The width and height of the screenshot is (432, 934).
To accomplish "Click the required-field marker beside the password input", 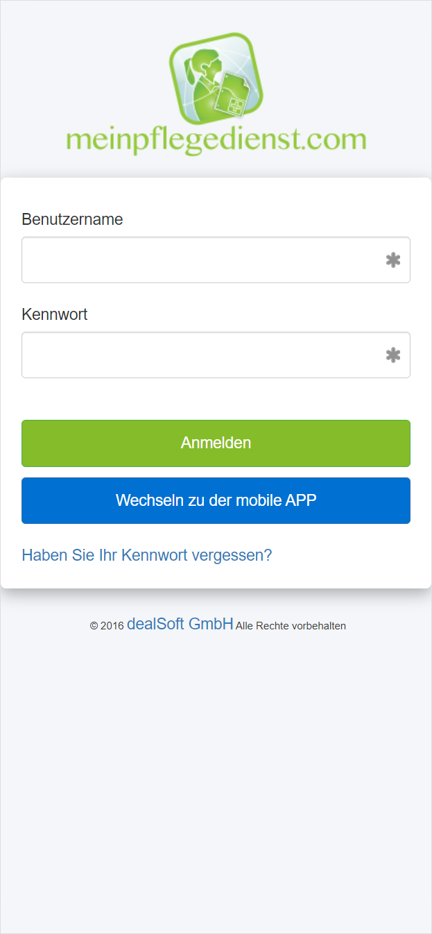I will pyautogui.click(x=392, y=355).
